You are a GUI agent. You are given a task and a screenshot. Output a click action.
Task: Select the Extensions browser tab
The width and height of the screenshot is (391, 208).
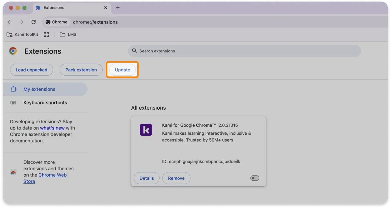71,8
